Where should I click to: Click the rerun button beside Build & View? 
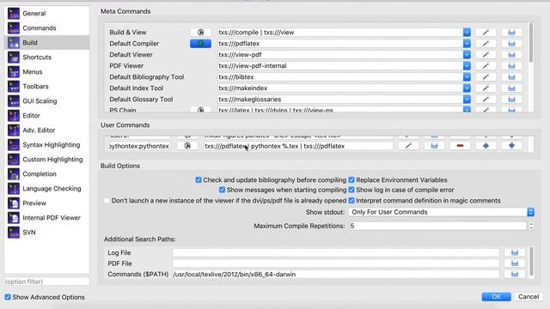pyautogui.click(x=200, y=33)
